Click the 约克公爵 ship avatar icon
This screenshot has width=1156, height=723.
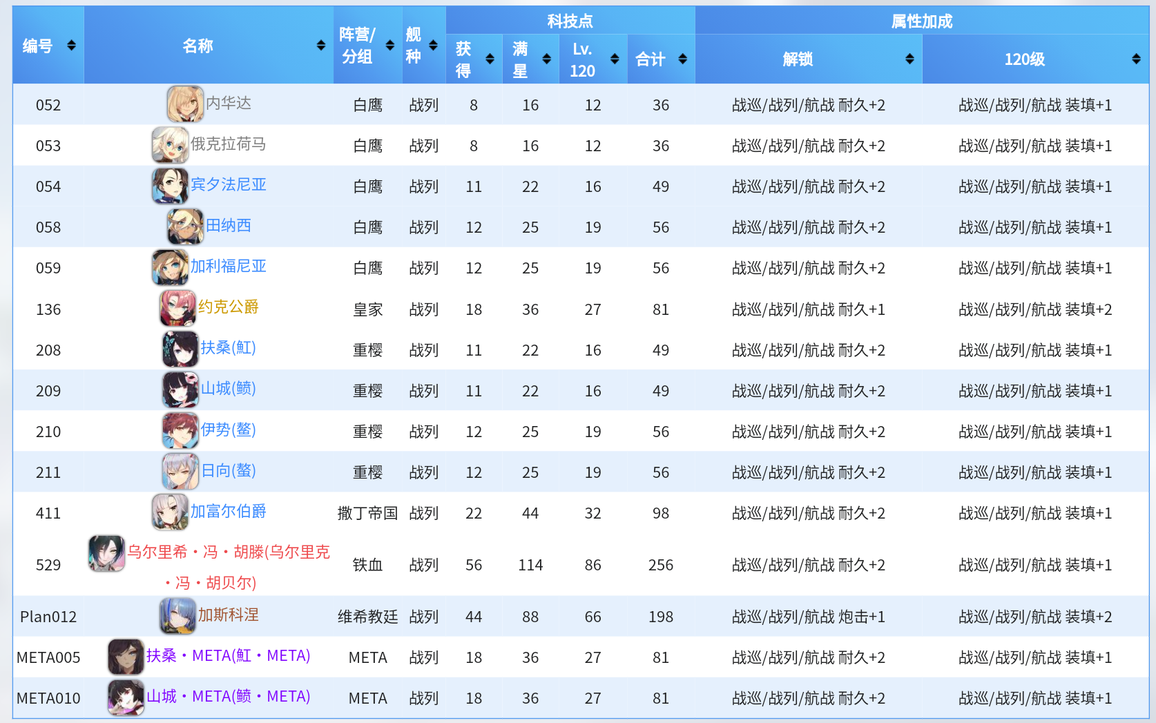177,307
